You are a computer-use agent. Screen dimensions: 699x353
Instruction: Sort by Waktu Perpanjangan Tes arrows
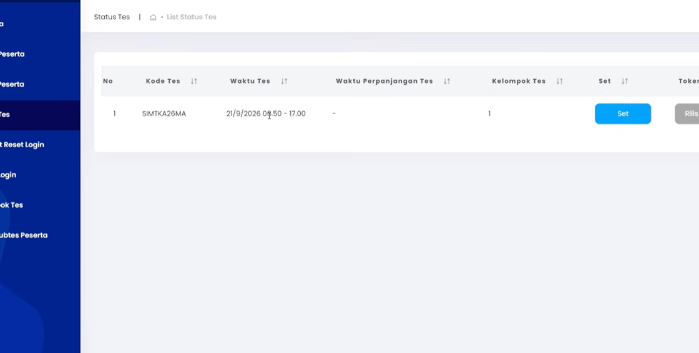tap(447, 81)
